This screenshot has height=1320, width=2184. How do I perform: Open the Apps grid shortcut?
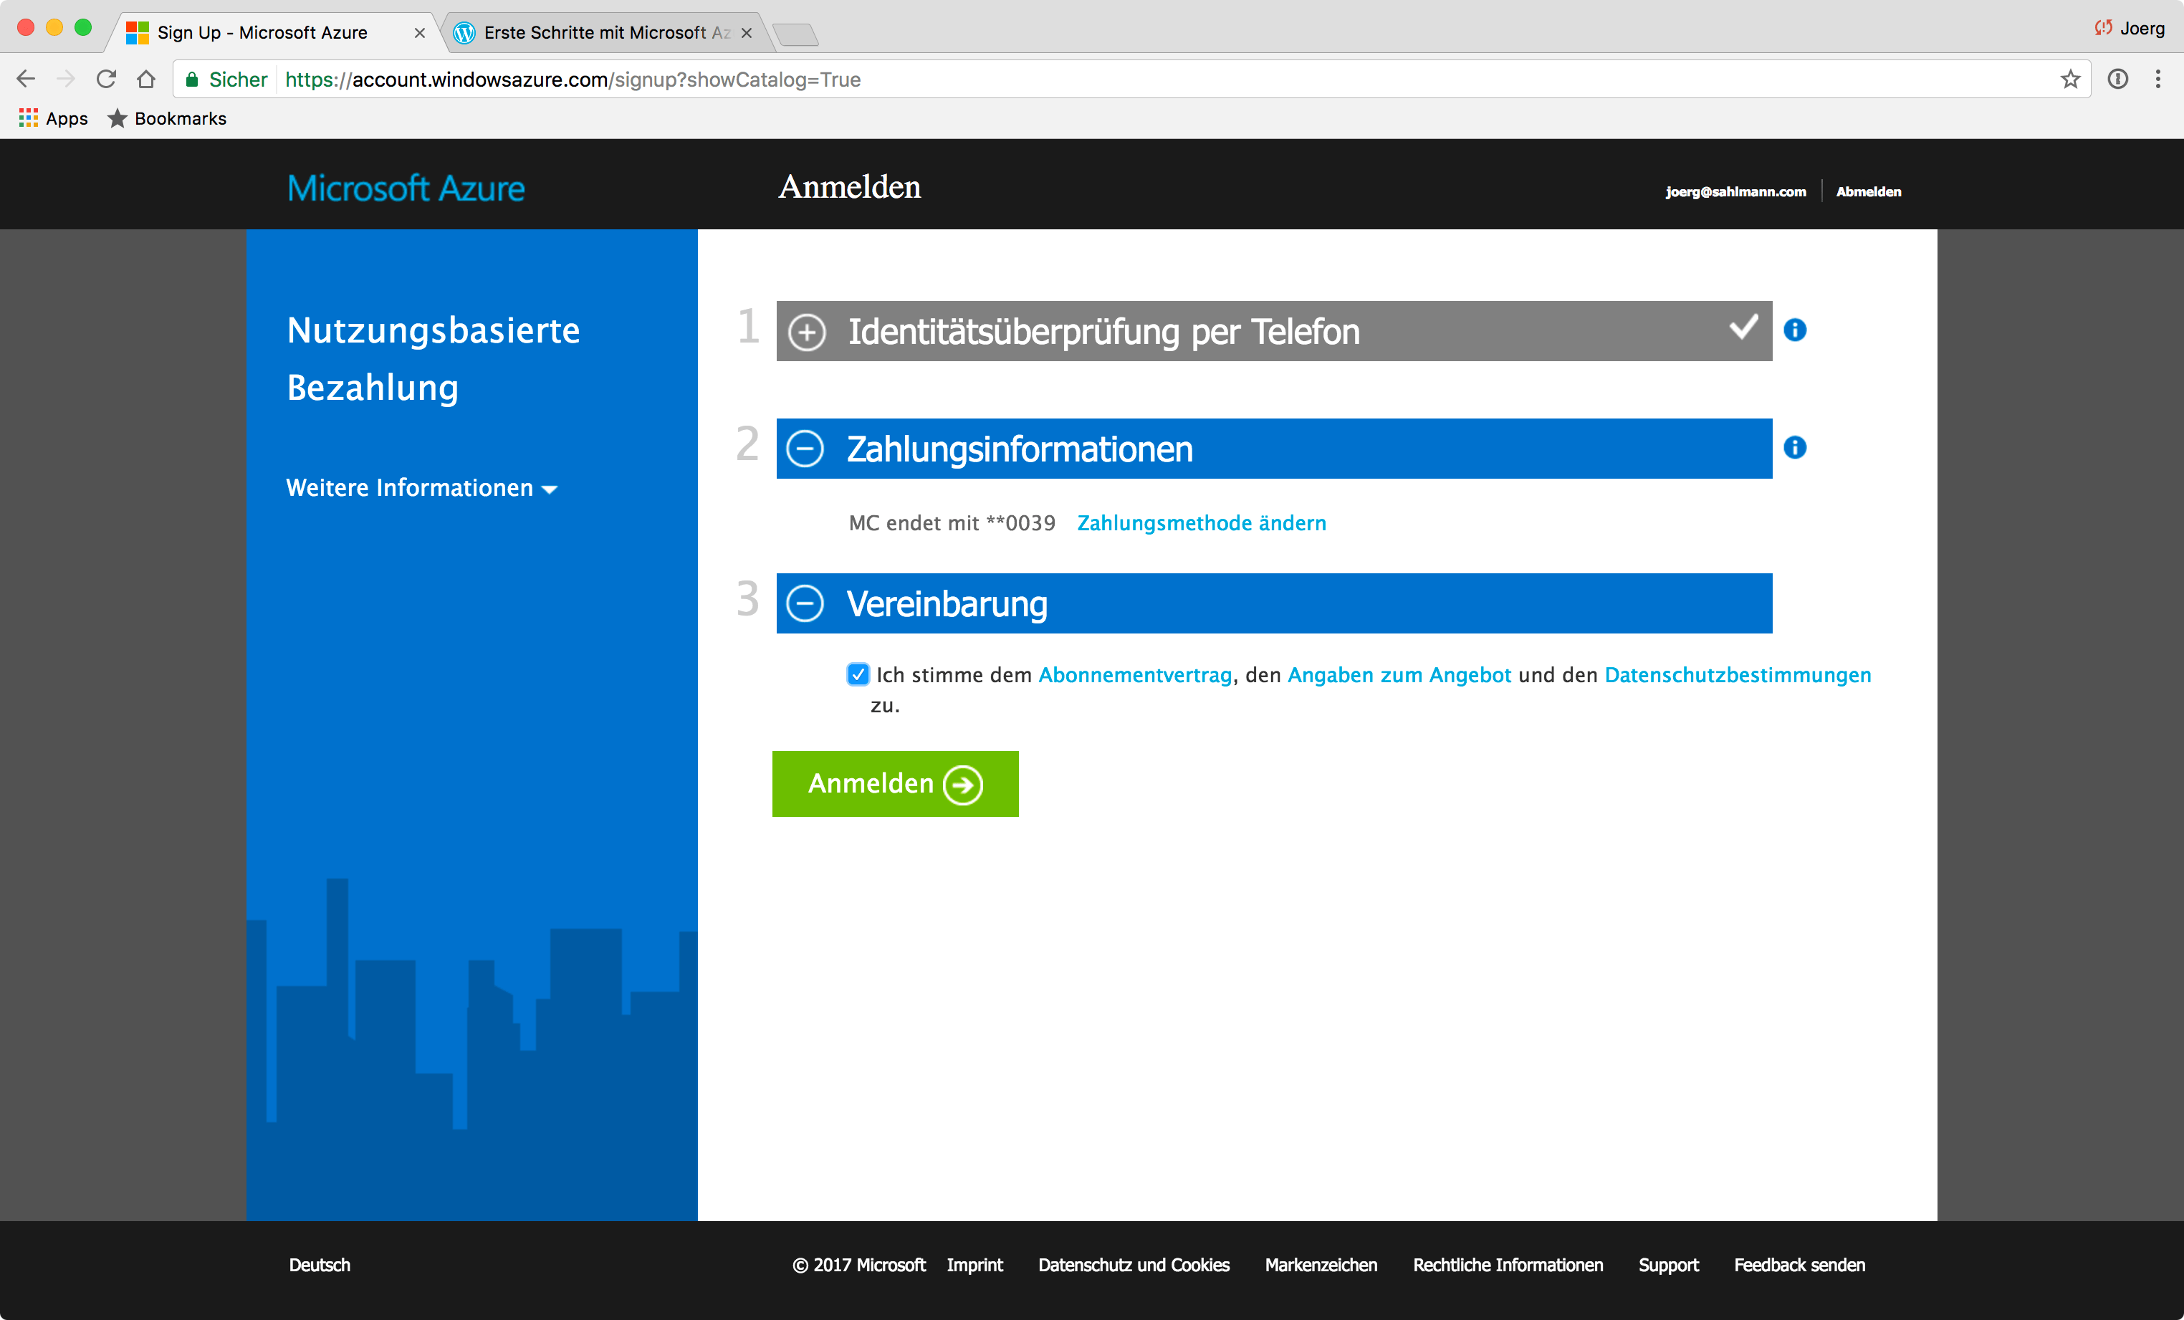pos(53,118)
